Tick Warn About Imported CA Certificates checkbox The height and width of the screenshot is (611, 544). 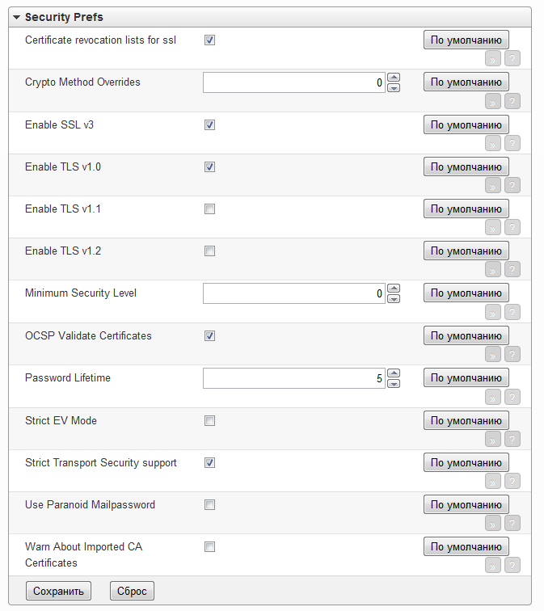[210, 547]
